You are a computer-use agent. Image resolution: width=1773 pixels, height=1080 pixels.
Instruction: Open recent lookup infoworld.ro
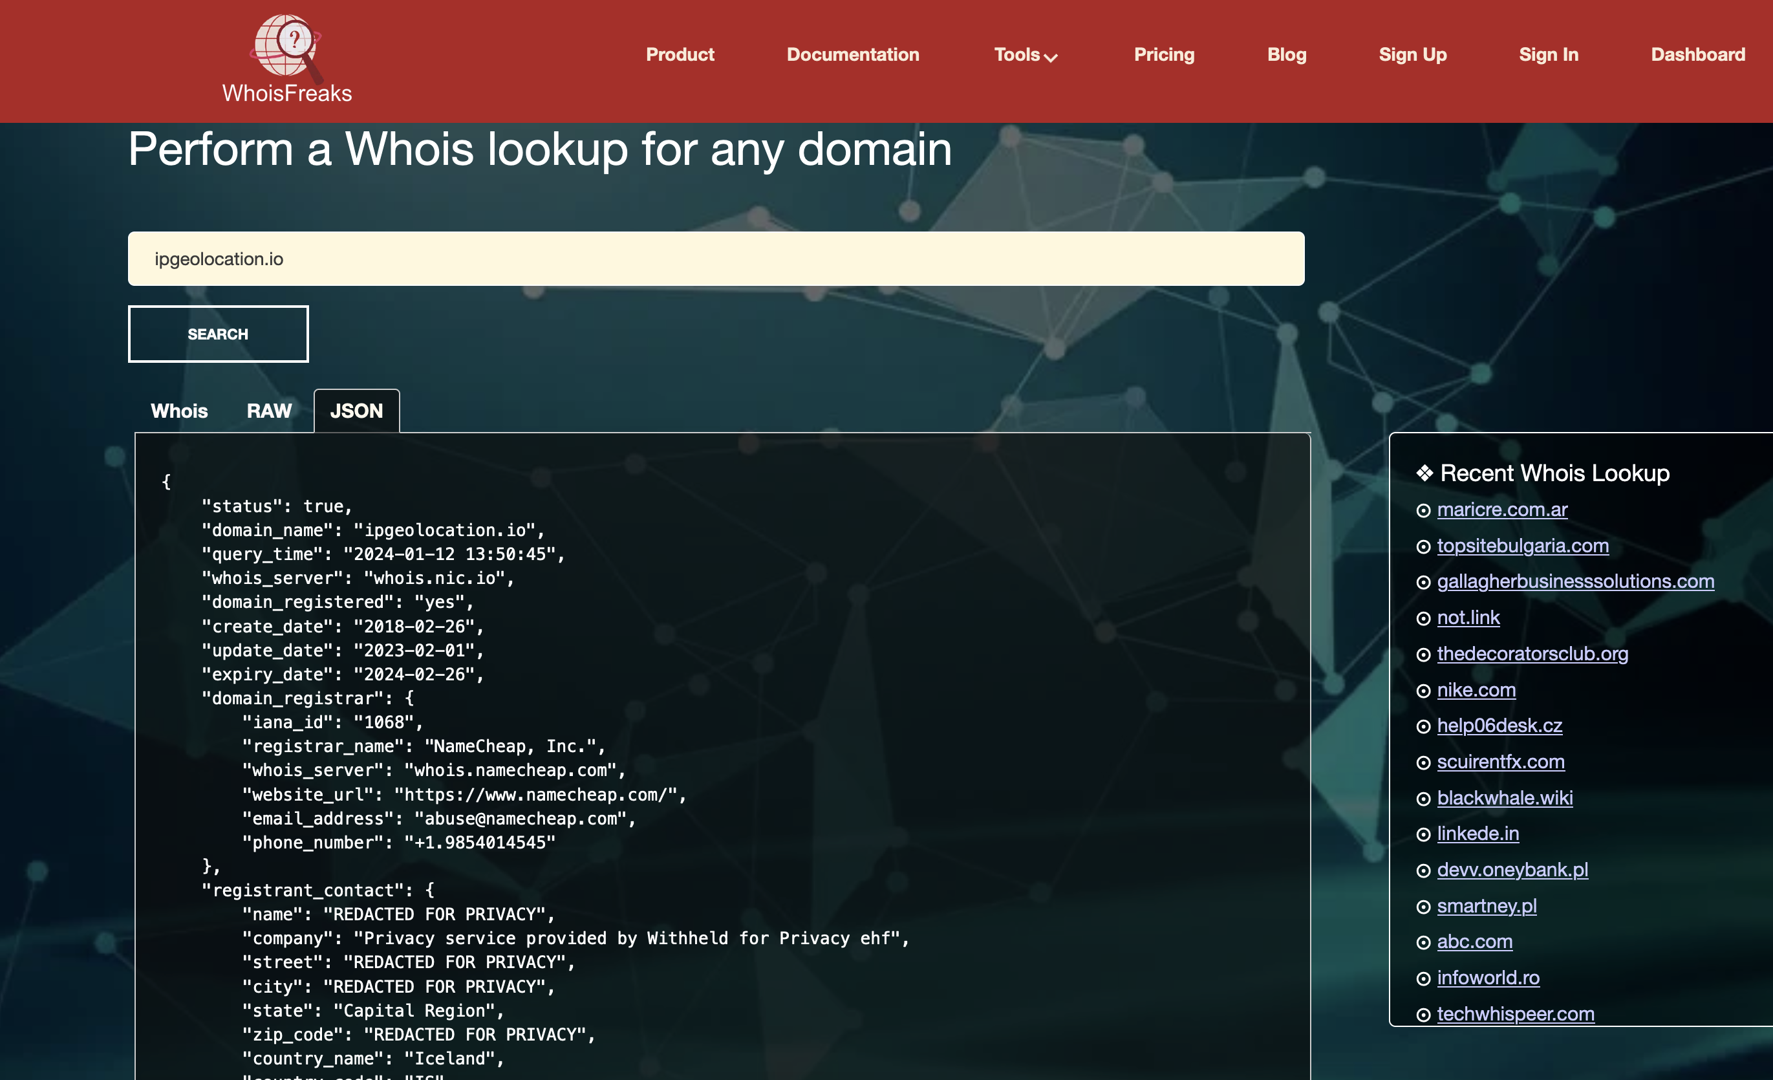coord(1488,977)
